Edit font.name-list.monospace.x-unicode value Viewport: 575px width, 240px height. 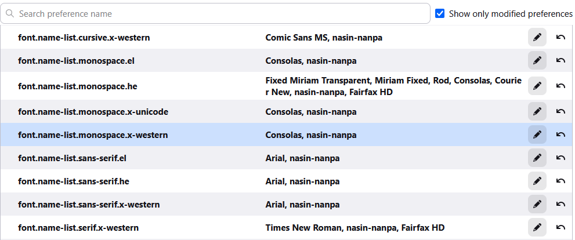tap(537, 111)
